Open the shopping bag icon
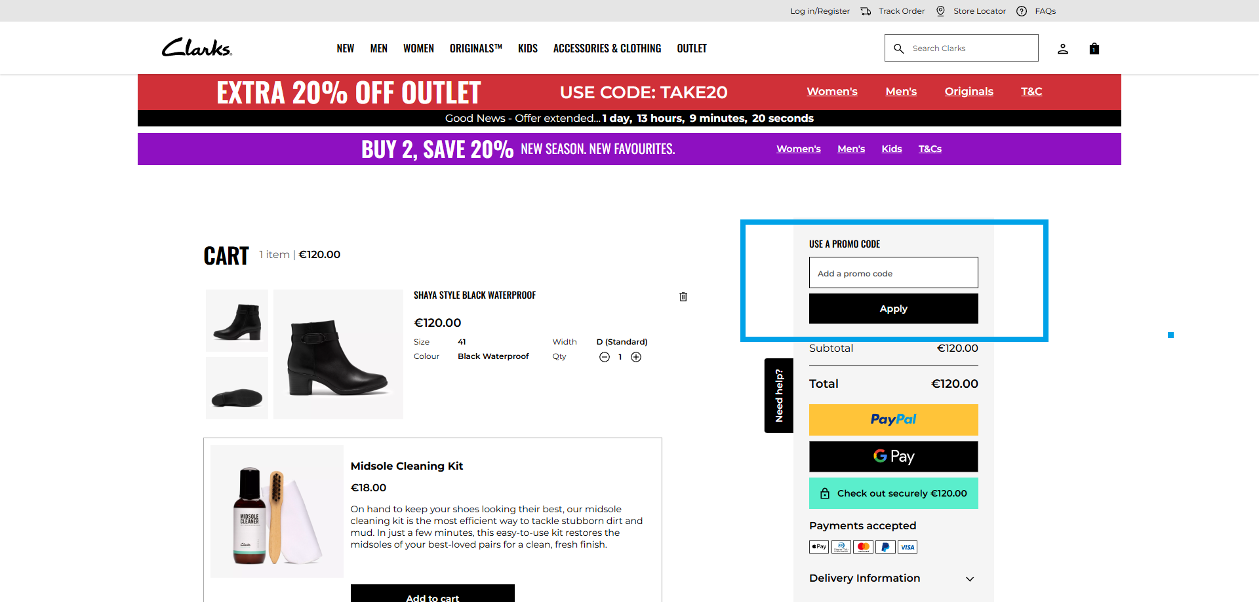The height and width of the screenshot is (602, 1259). [1094, 48]
